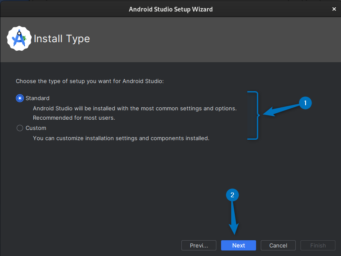Click 'Choose the type of setup' prompt text

pos(90,81)
